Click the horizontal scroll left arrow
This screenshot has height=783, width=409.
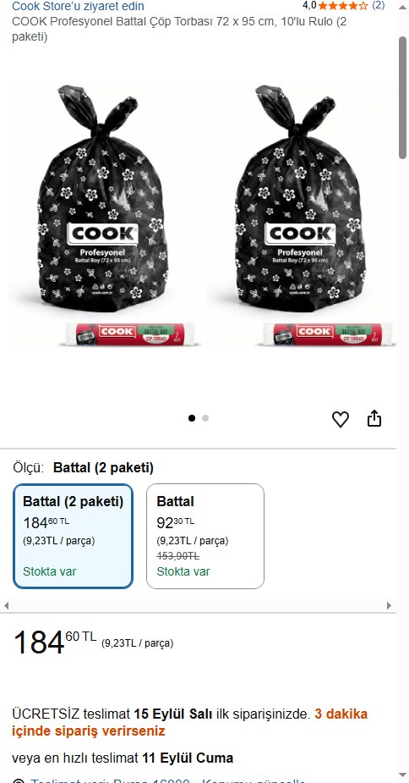[6, 606]
